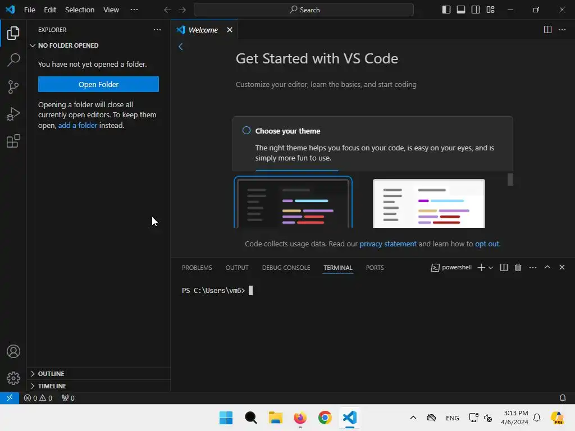Open the privacy statement link

387,244
